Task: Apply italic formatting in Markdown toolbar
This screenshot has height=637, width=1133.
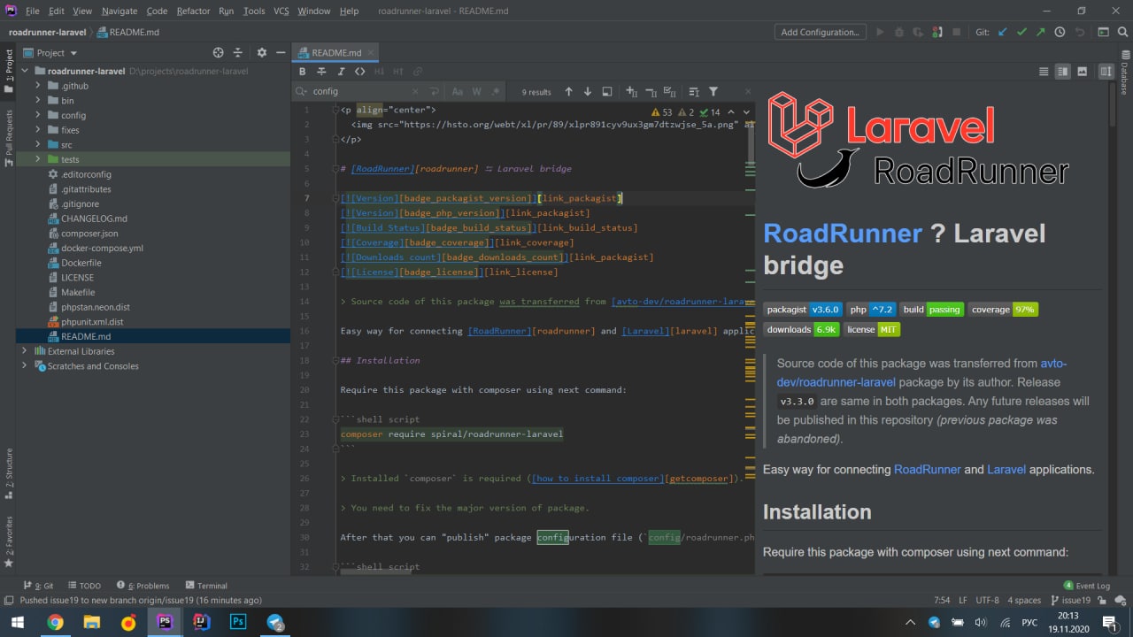Action: click(x=341, y=72)
